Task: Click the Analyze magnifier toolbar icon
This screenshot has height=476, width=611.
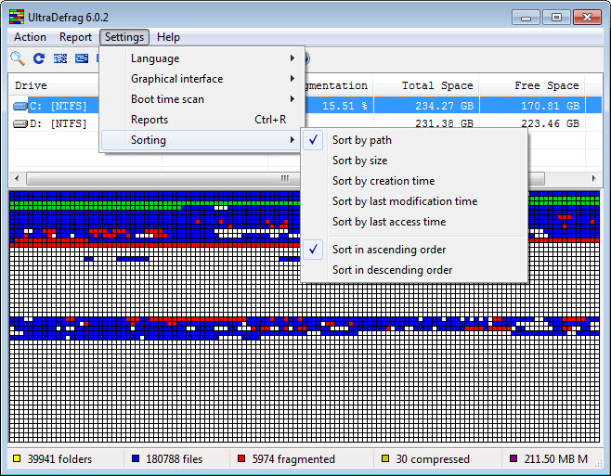Action: pyautogui.click(x=18, y=58)
